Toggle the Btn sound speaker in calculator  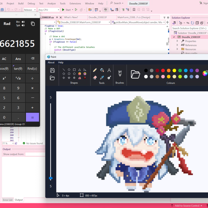click(x=23, y=22)
